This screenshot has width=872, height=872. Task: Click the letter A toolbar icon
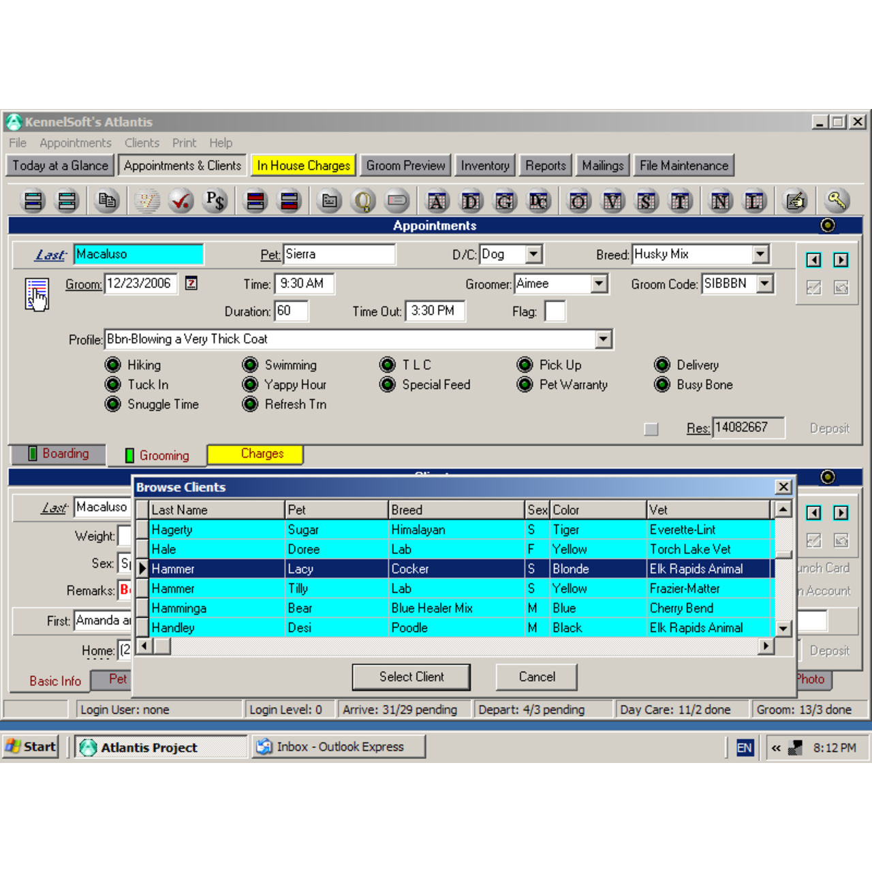(437, 202)
